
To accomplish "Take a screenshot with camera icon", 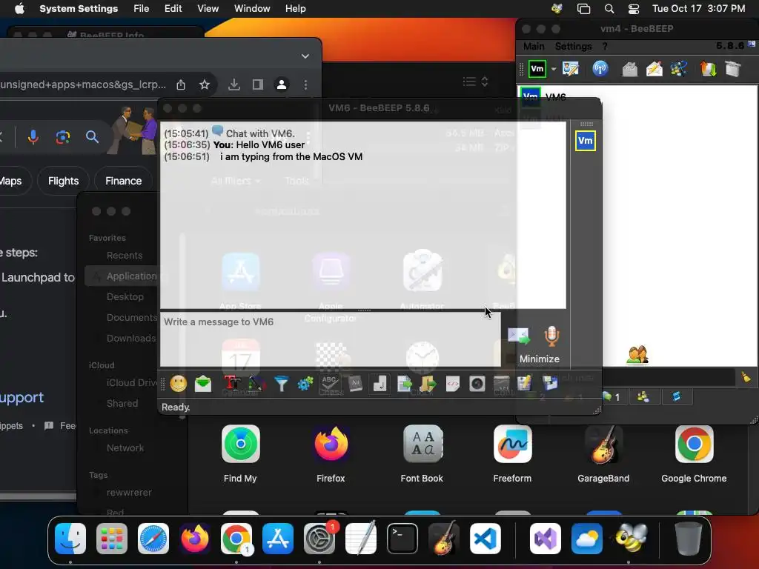I will pos(477,384).
